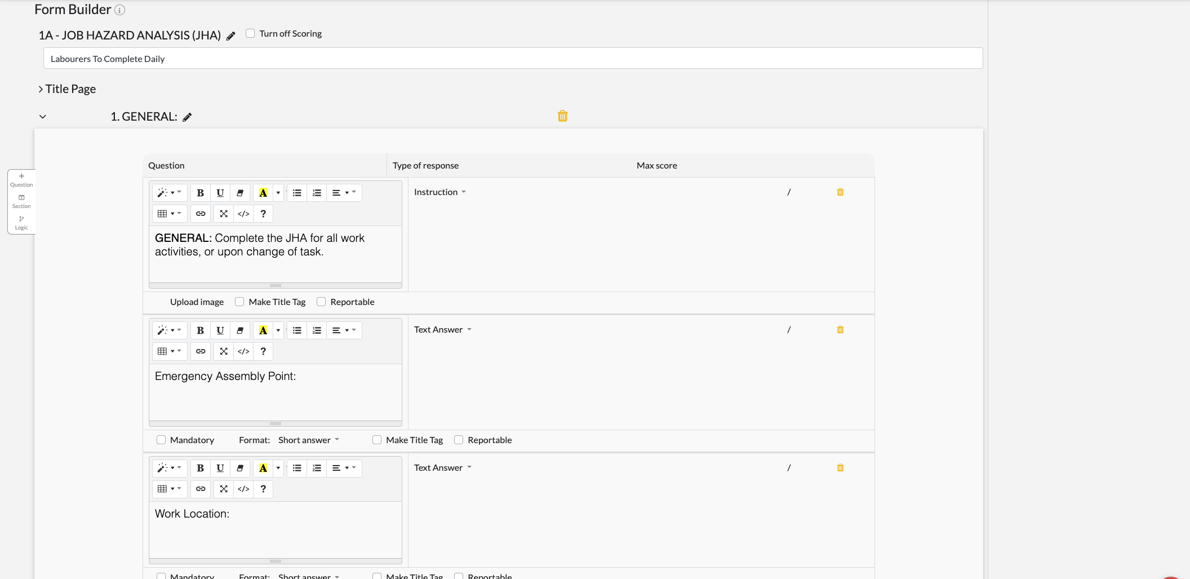The height and width of the screenshot is (579, 1190).
Task: Open the Short answer format dropdown
Action: pyautogui.click(x=309, y=440)
